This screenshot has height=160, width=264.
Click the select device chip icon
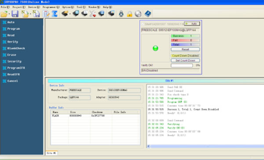[65, 14]
